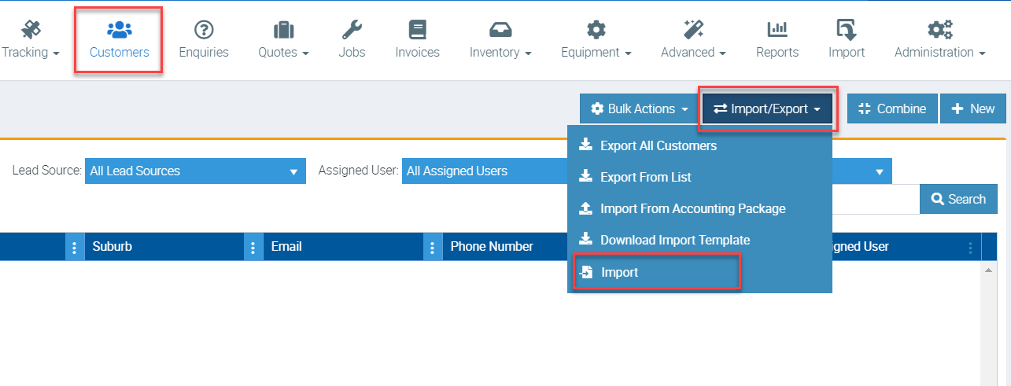Select Export All Customers menu item

click(x=658, y=145)
